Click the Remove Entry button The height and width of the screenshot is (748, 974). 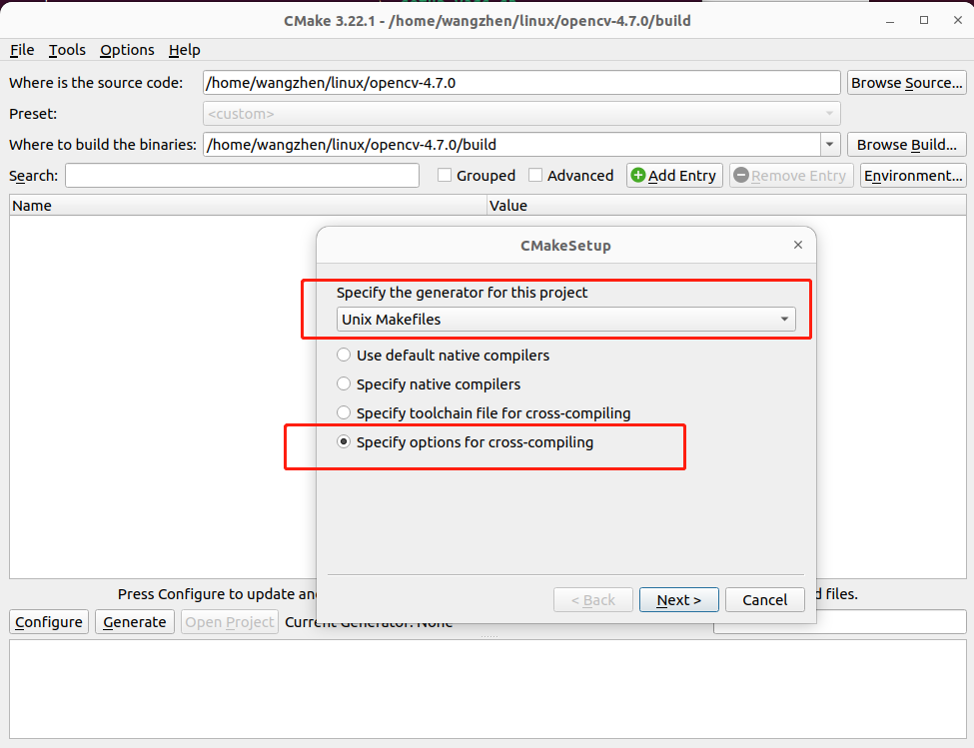tap(791, 176)
